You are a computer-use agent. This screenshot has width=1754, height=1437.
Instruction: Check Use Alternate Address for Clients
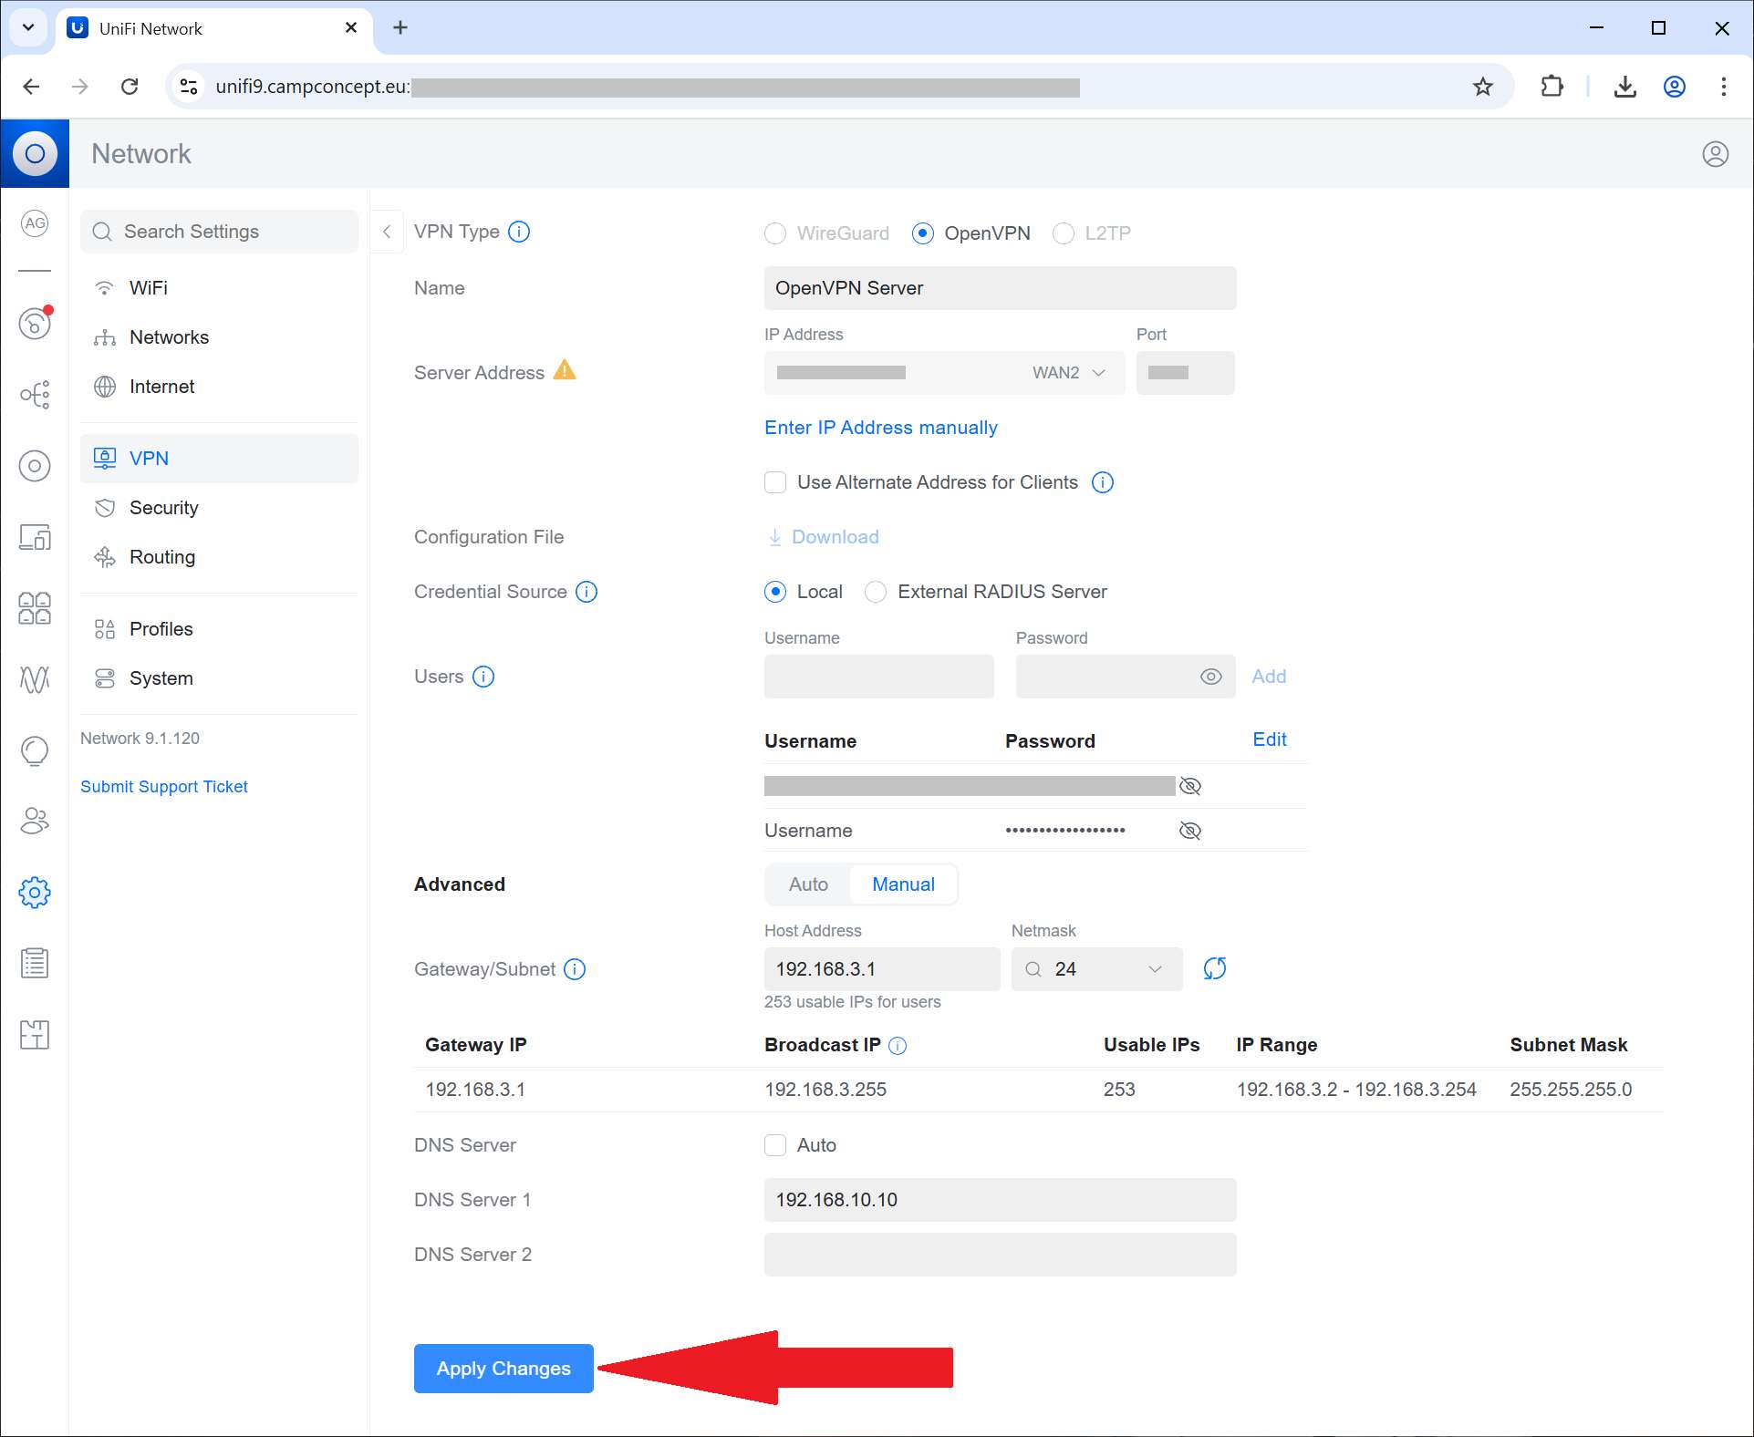(x=775, y=482)
